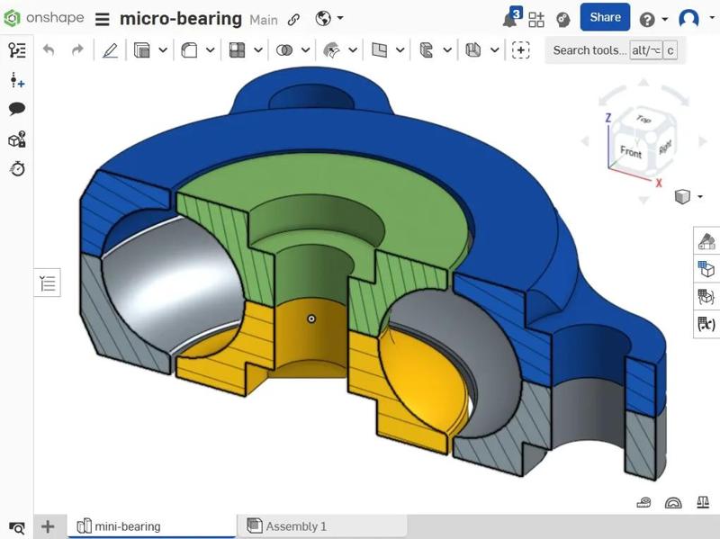Open the Configuration panel icon
The width and height of the screenshot is (720, 539).
(x=706, y=268)
